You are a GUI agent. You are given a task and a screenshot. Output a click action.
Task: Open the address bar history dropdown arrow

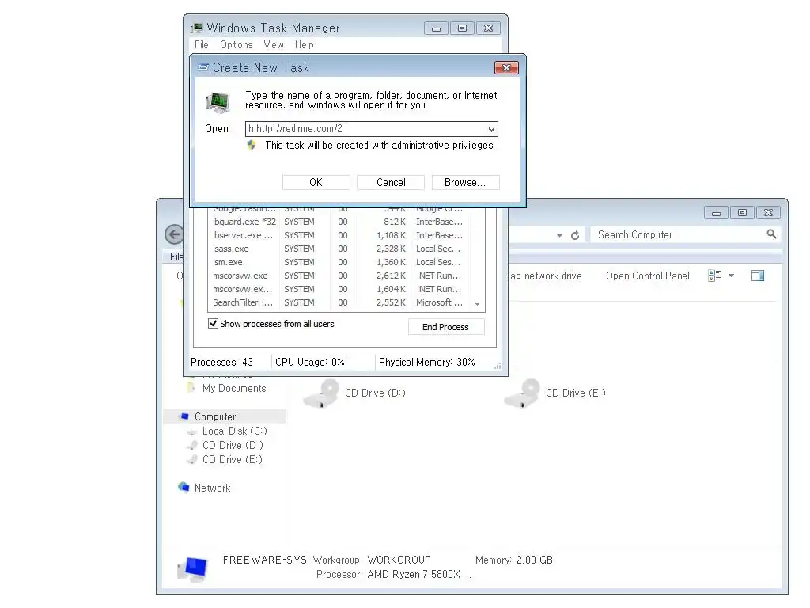tap(559, 236)
